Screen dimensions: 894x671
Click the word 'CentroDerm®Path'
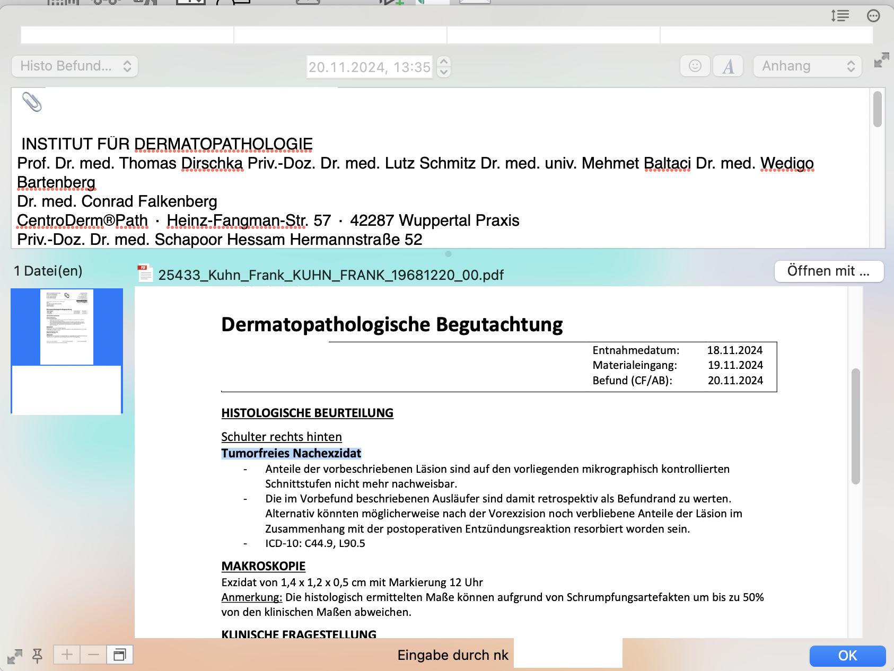click(82, 220)
